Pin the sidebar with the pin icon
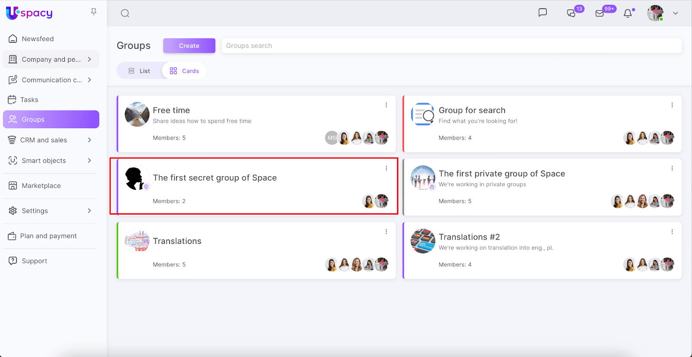 (93, 12)
